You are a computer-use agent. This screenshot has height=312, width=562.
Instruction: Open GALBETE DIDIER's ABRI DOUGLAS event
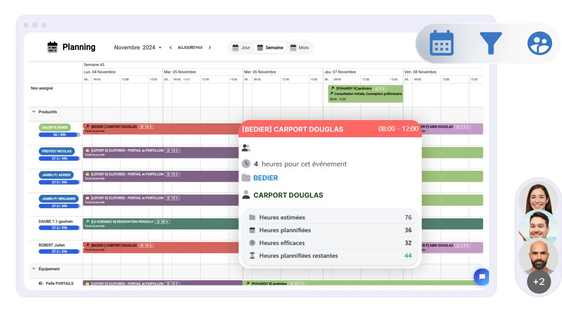tap(453, 129)
